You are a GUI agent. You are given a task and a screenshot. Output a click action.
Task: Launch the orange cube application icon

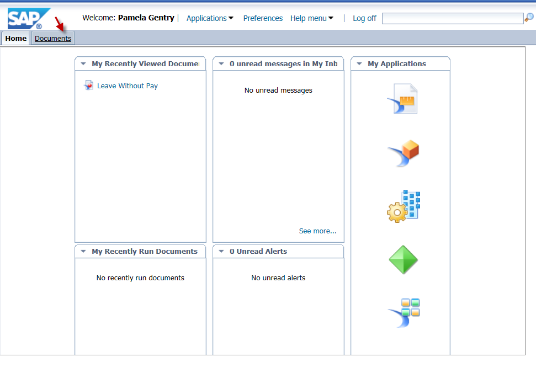[x=402, y=153]
